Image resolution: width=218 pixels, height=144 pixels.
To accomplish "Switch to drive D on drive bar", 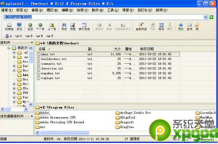I will 29,36.
